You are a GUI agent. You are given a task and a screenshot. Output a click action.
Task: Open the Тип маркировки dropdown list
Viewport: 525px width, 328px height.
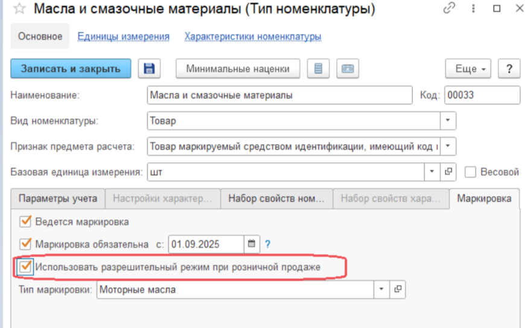pos(381,289)
